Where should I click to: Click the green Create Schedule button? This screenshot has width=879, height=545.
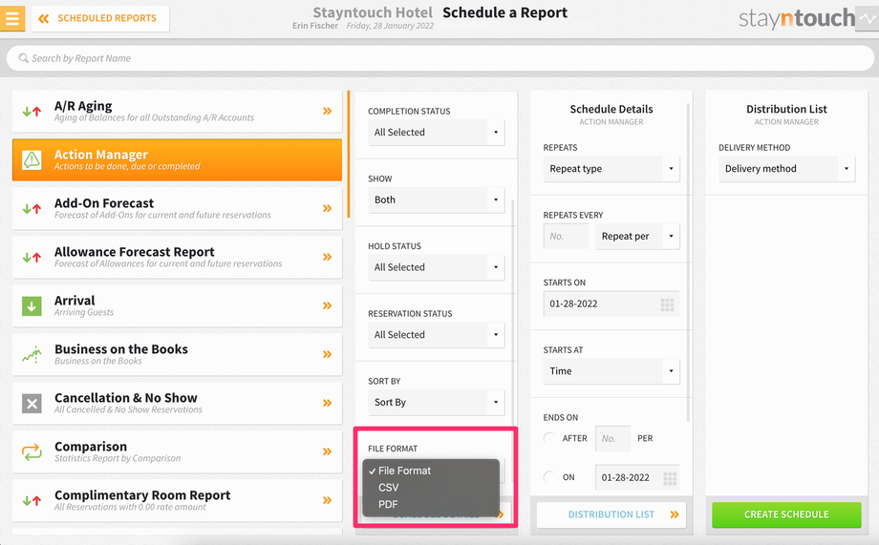click(786, 514)
